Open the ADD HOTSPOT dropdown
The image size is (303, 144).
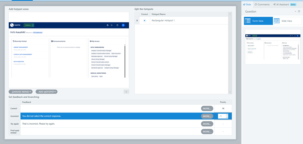46,92
